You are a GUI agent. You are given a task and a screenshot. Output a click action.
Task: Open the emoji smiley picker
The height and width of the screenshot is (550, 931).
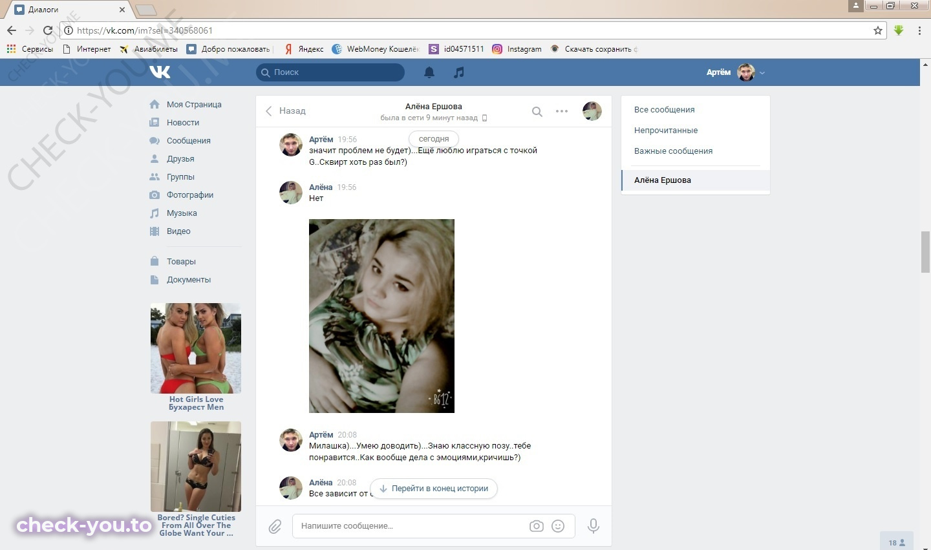point(558,526)
